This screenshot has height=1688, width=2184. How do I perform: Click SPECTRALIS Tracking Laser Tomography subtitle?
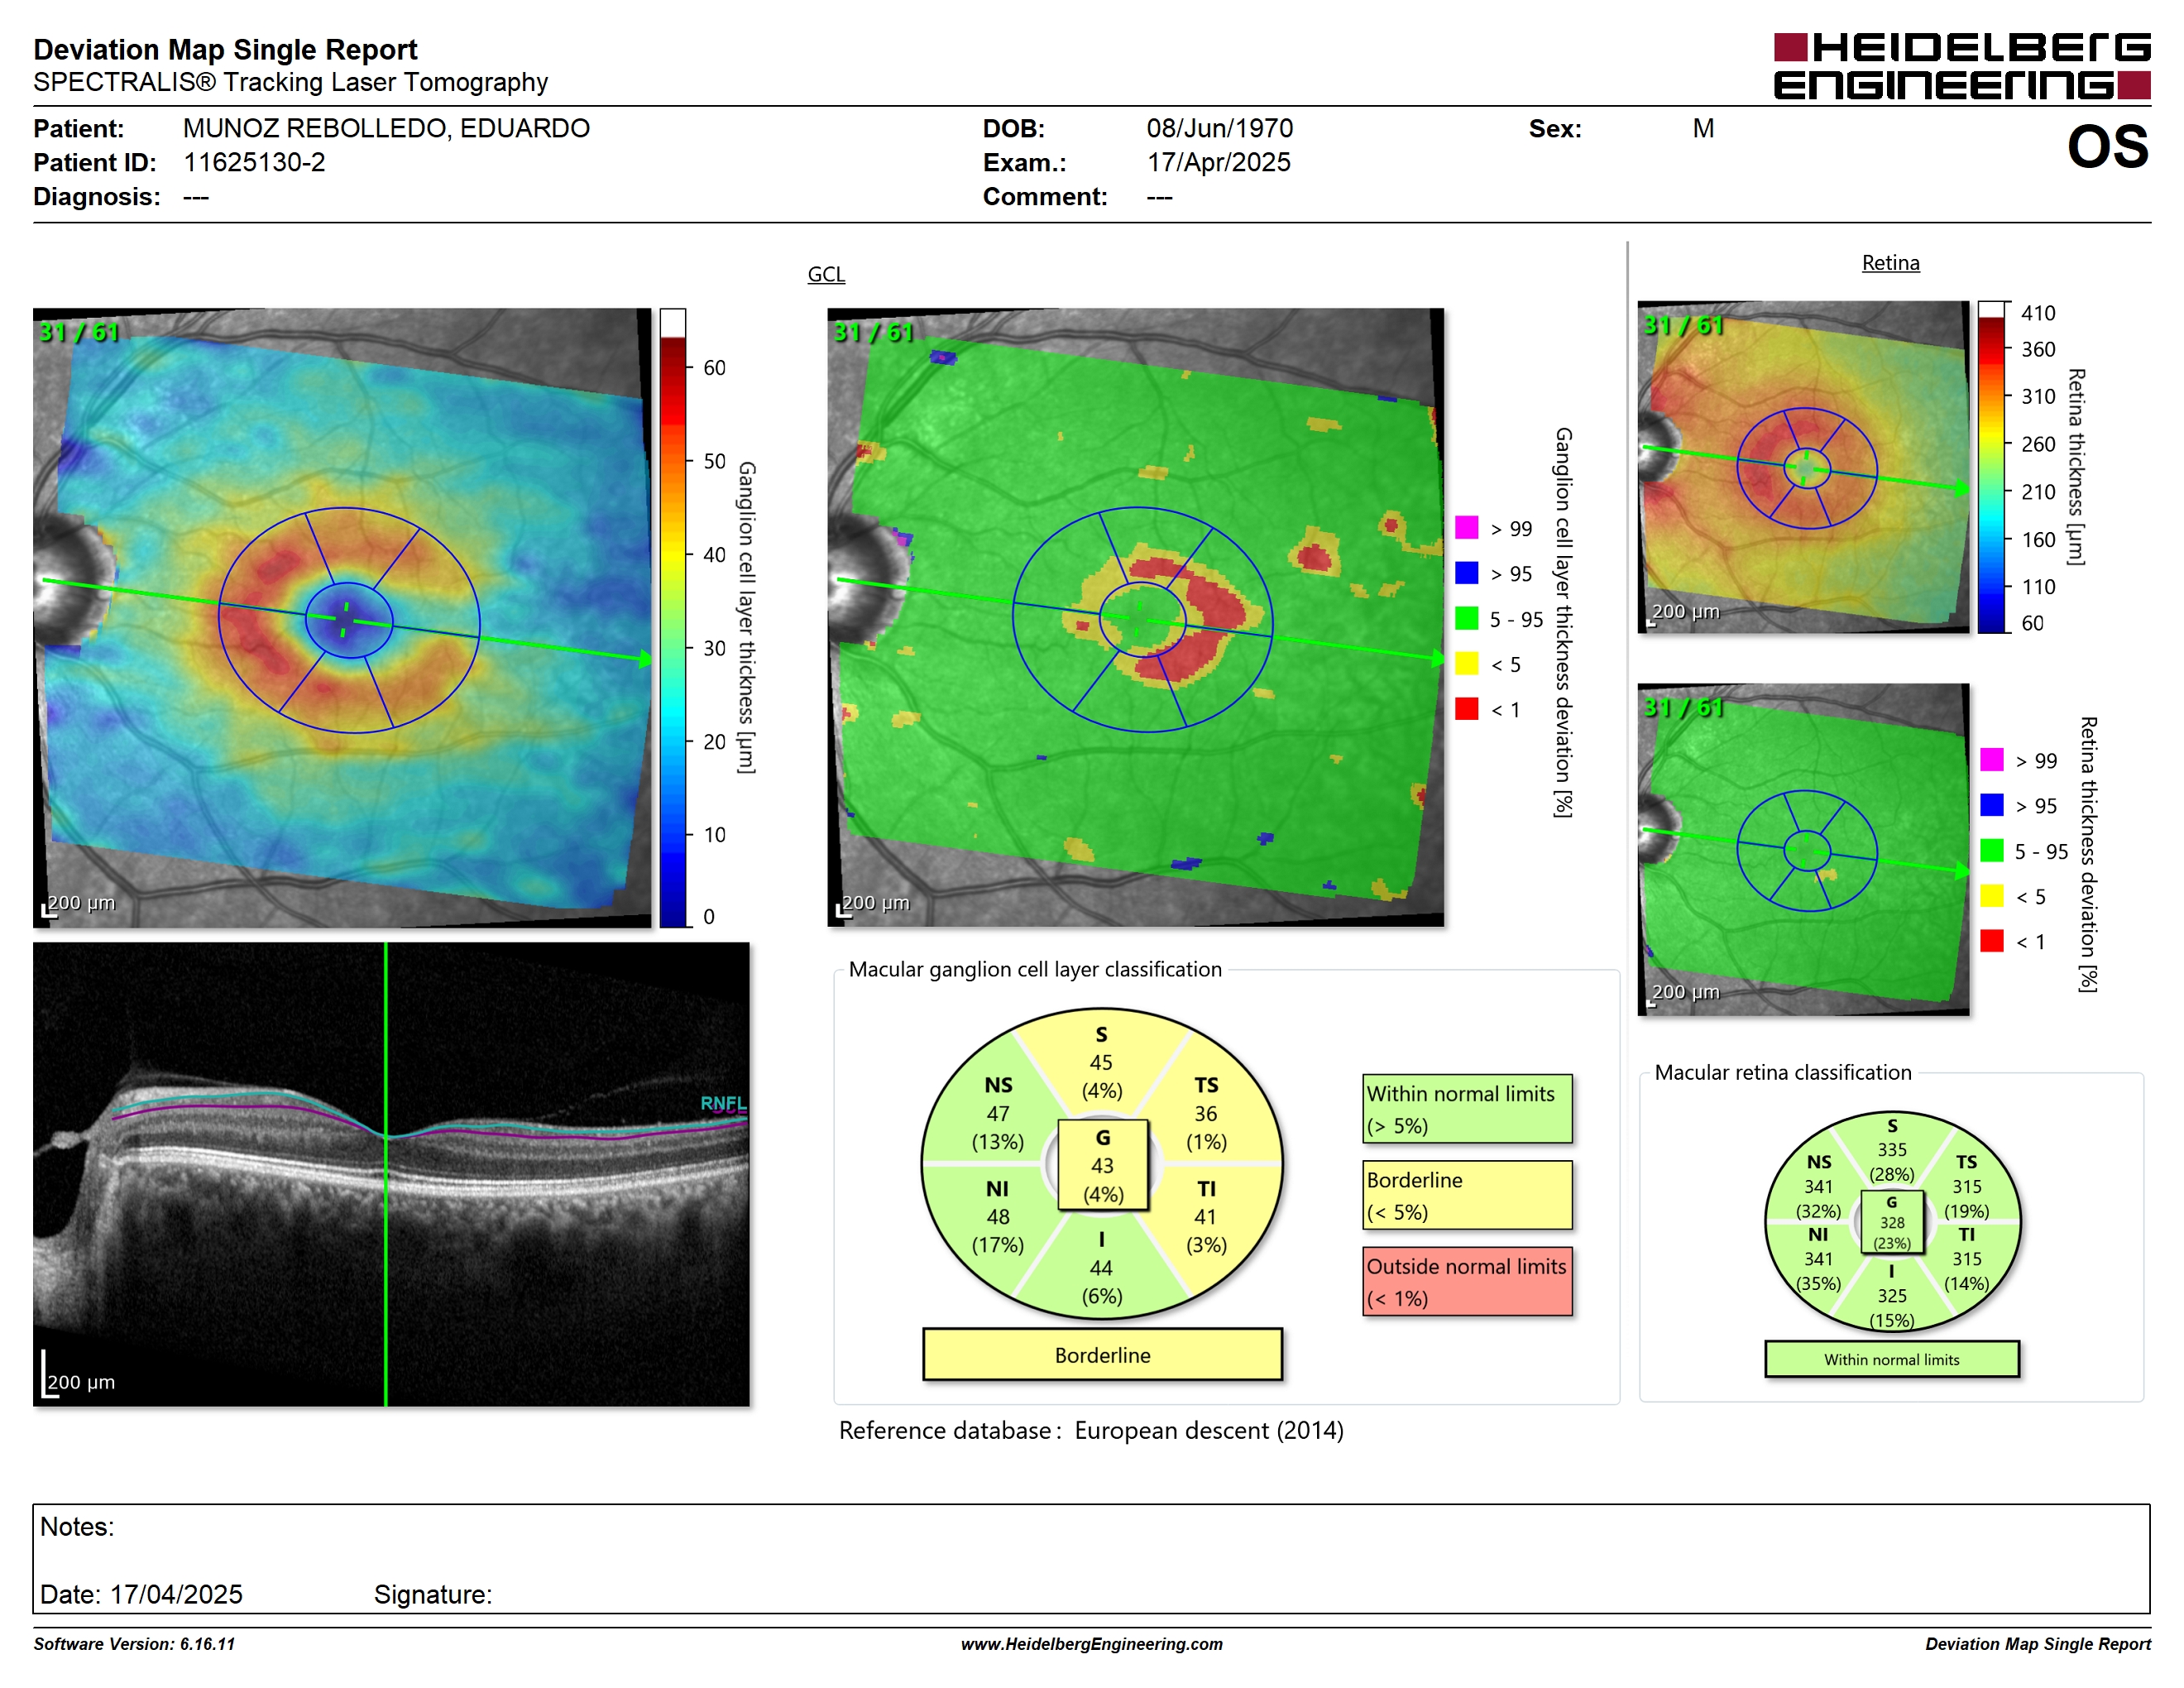click(x=290, y=82)
